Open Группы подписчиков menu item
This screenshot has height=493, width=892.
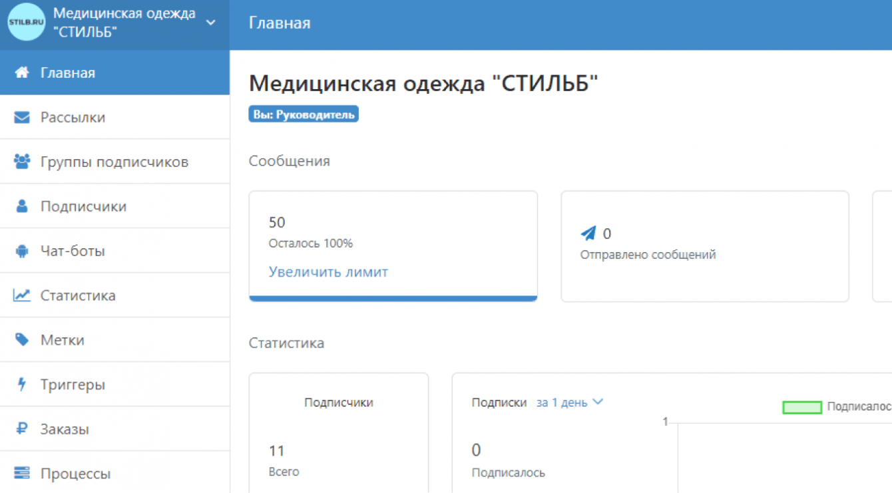tap(114, 162)
